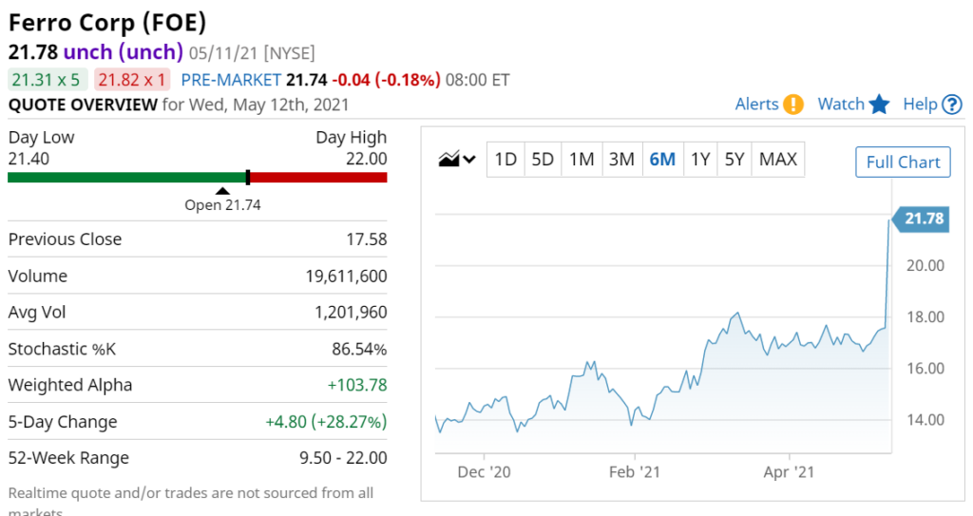Select the 3M chart range tab
This screenshot has height=516, width=973.
point(621,160)
